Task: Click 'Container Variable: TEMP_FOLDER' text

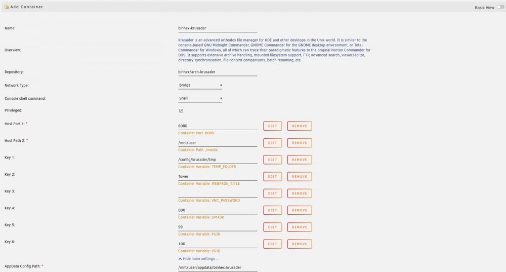Action: 207,167
